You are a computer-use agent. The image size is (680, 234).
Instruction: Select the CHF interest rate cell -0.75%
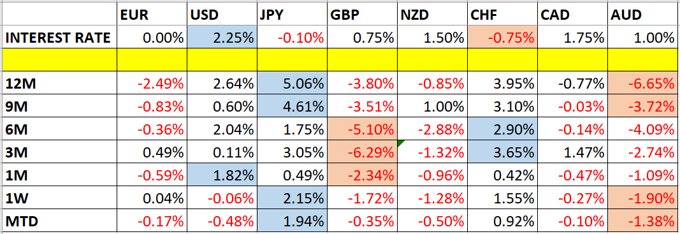[503, 37]
